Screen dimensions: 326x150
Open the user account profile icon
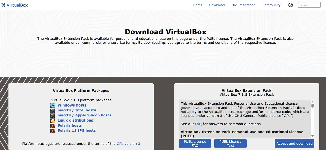(291, 5)
